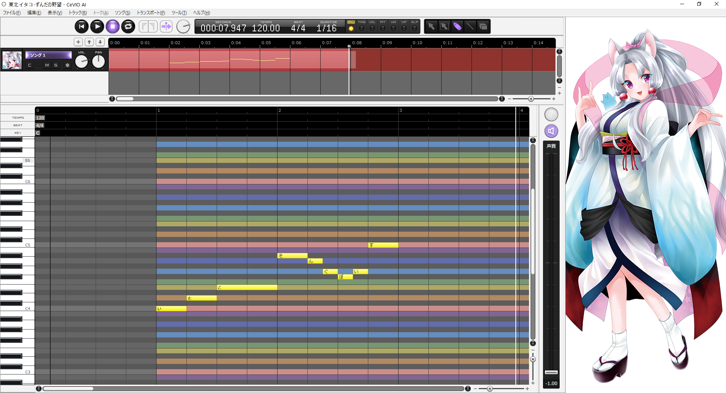Select the PIT pitch edit mode
Viewport: 726px width, 393px height.
pos(383,26)
